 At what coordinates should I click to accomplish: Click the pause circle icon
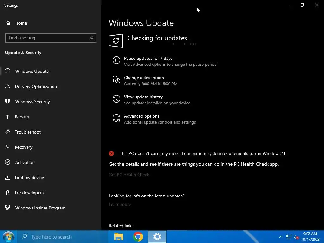[x=116, y=60]
